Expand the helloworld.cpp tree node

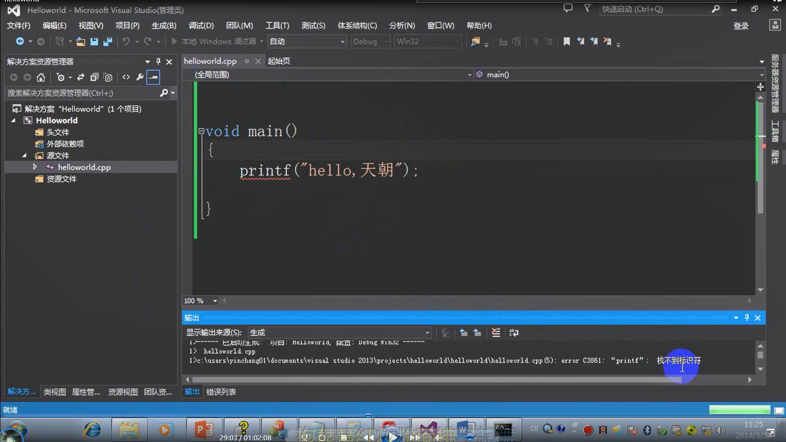click(35, 167)
